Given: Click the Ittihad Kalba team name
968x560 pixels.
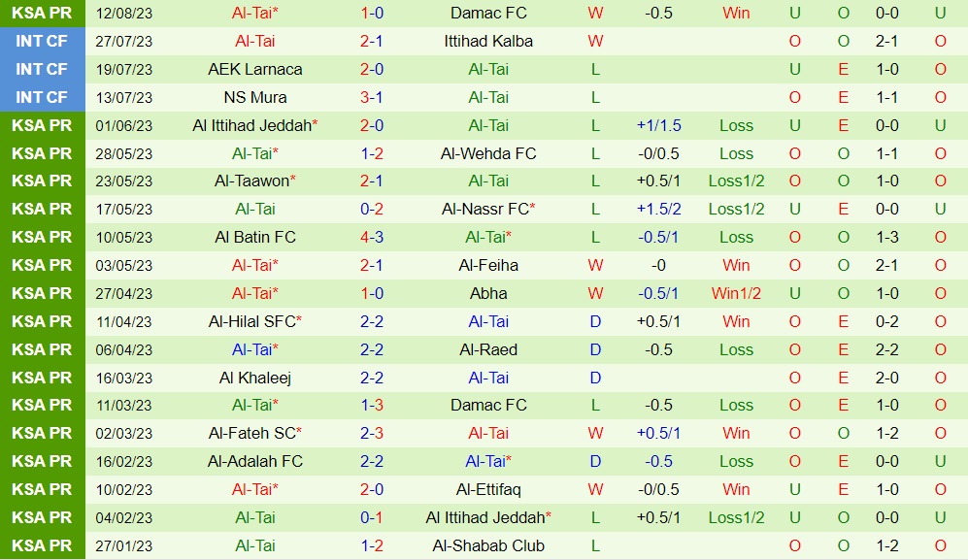Looking at the screenshot, I should click(488, 42).
